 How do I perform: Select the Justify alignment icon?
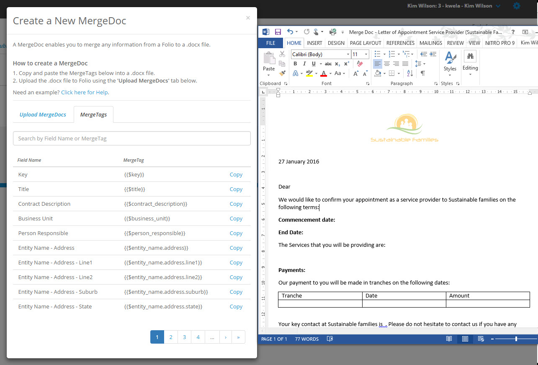[405, 64]
